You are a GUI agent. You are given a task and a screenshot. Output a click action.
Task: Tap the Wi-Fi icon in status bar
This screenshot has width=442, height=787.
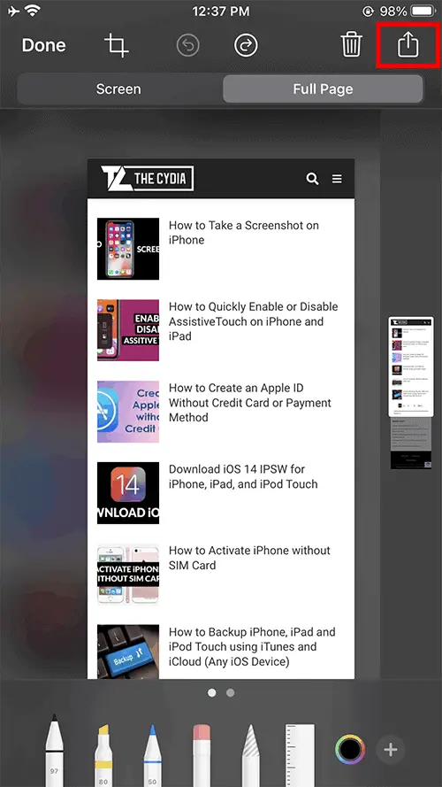pos(34,11)
